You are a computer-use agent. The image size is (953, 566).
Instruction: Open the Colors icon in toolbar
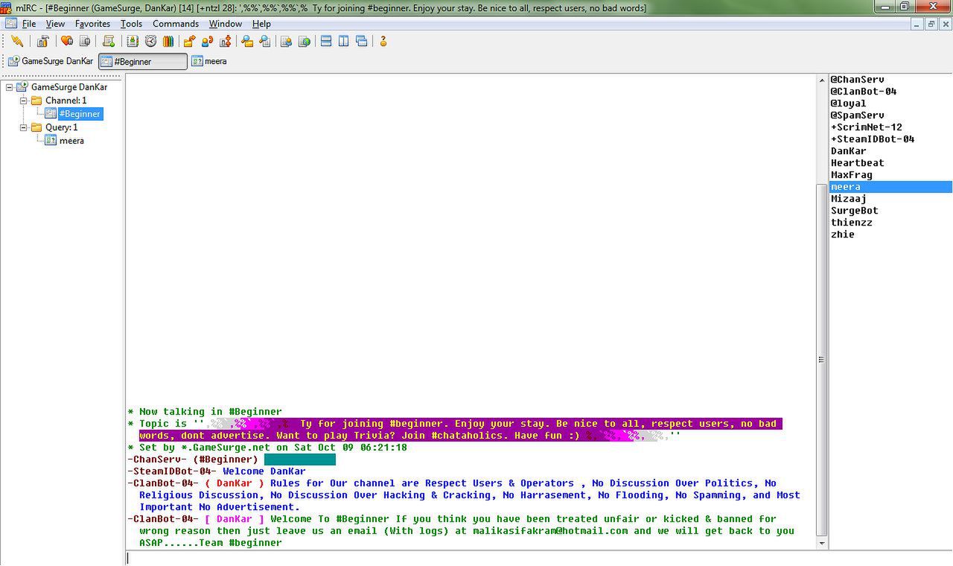(168, 42)
